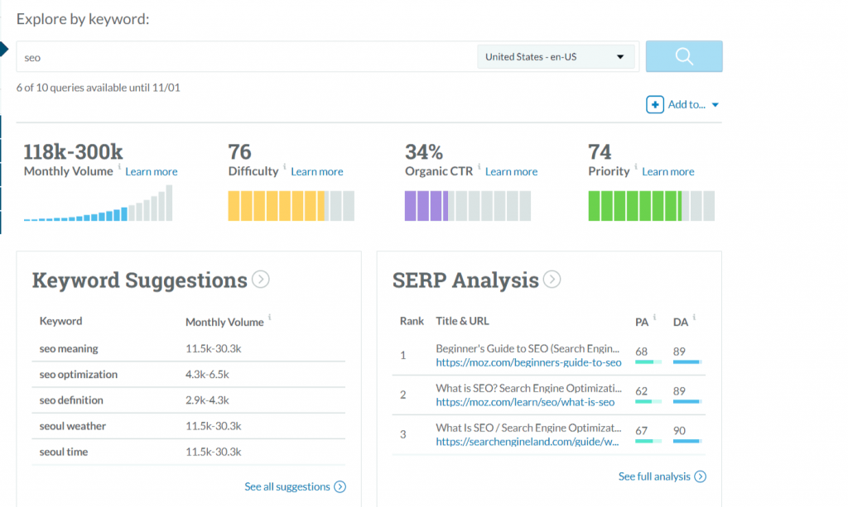Image resolution: width=848 pixels, height=507 pixels.
Task: Open Learn more link for Organic CTR
Action: click(x=511, y=171)
